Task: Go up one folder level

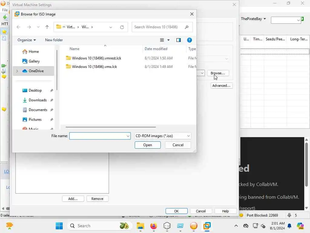Action: (x=47, y=27)
